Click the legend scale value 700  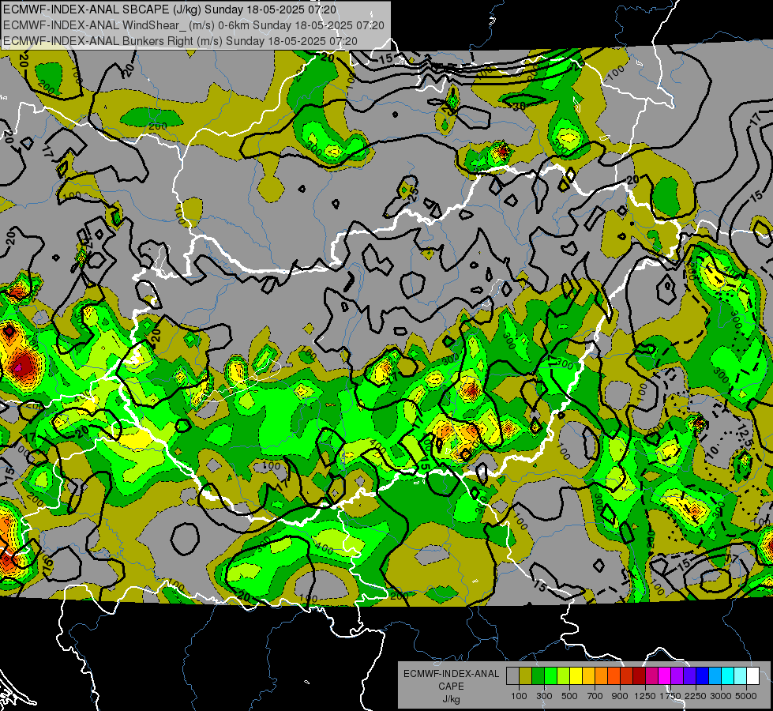click(595, 696)
